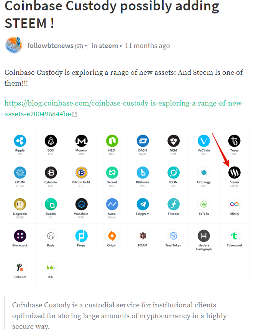
Task: Open the steem category link
Action: [x=108, y=45]
